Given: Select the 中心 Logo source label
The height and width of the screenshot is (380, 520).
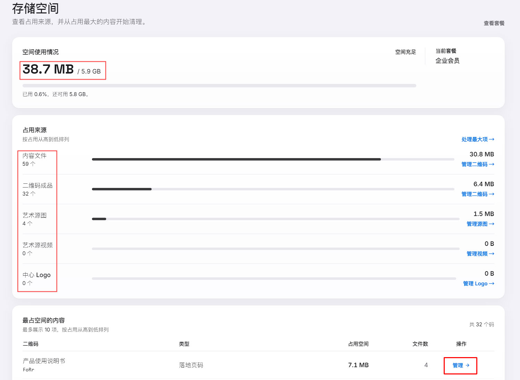Looking at the screenshot, I should point(36,275).
